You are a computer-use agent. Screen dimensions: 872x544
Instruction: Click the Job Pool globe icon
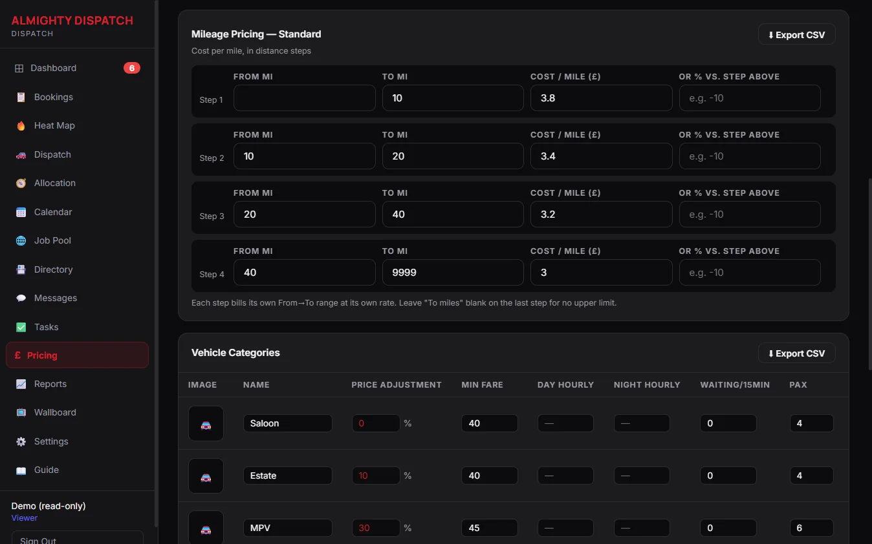21,240
